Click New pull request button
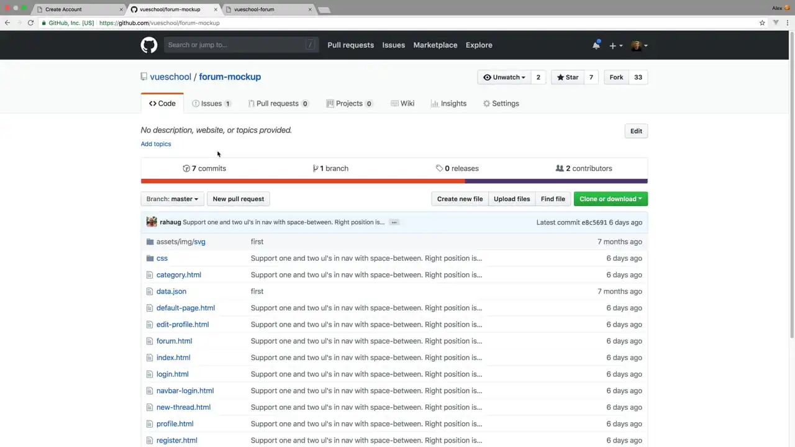This screenshot has width=795, height=447. tap(238, 199)
